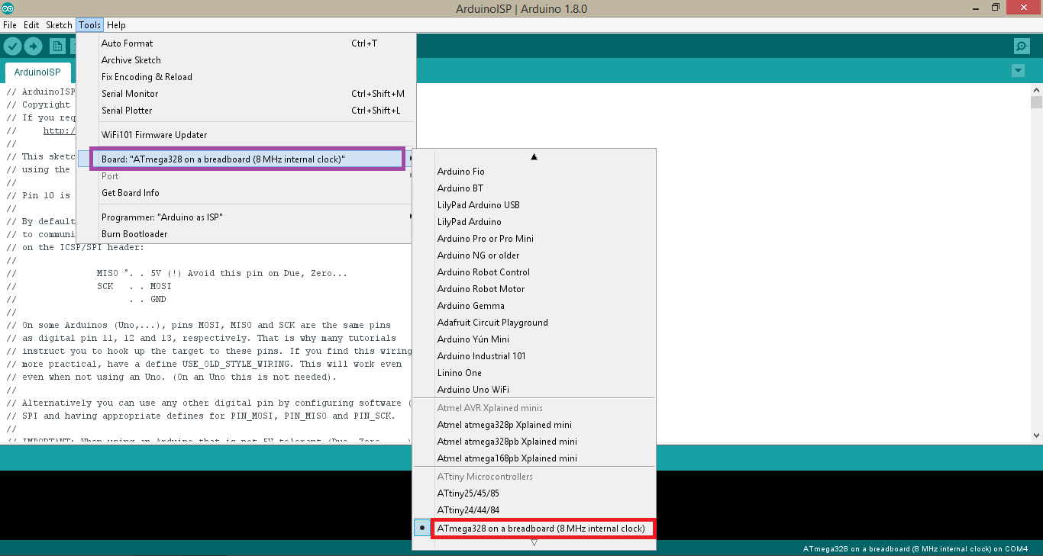This screenshot has width=1043, height=556.
Task: Select the ATtiny24/44/84 board
Action: tap(534, 510)
